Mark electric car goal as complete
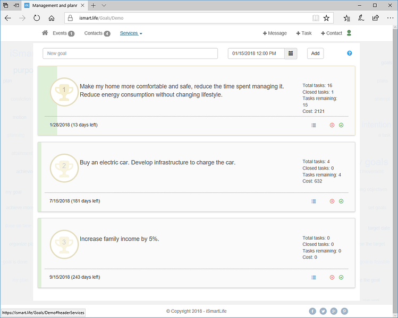Screen dimensions: 398x318 (x=341, y=201)
